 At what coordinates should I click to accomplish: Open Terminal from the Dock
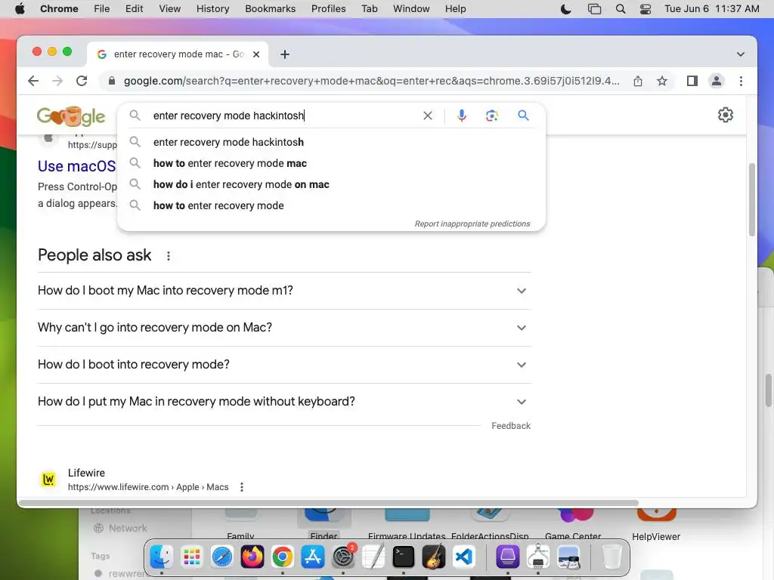404,557
